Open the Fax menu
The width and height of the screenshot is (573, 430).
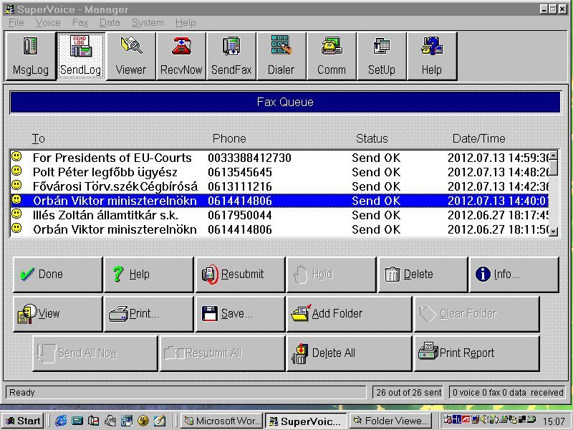click(80, 23)
